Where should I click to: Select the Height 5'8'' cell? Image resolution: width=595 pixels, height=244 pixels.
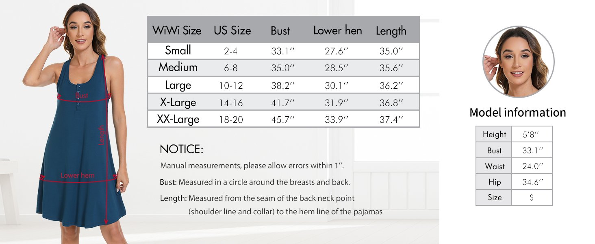click(532, 134)
